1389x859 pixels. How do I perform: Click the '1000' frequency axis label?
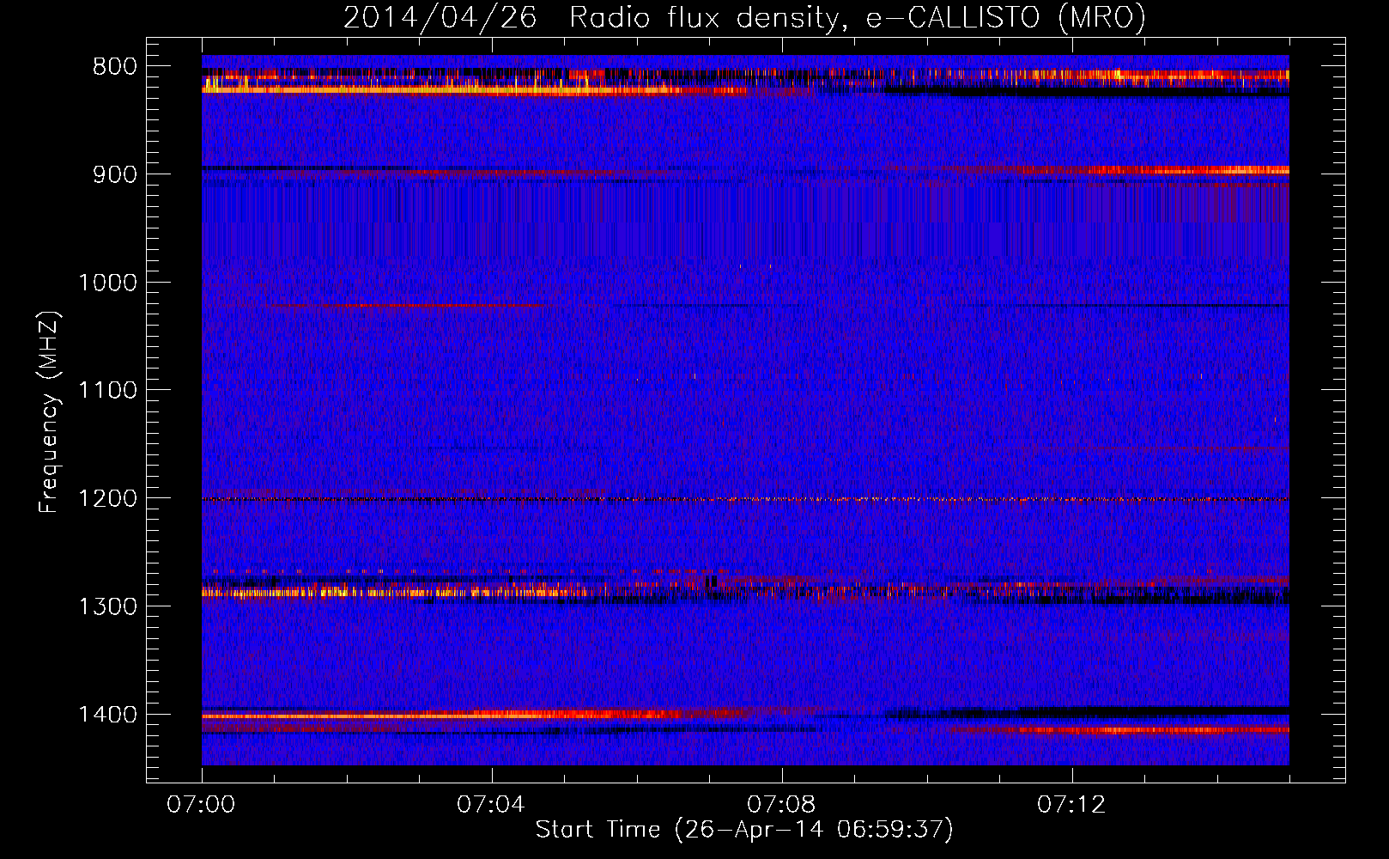107,283
